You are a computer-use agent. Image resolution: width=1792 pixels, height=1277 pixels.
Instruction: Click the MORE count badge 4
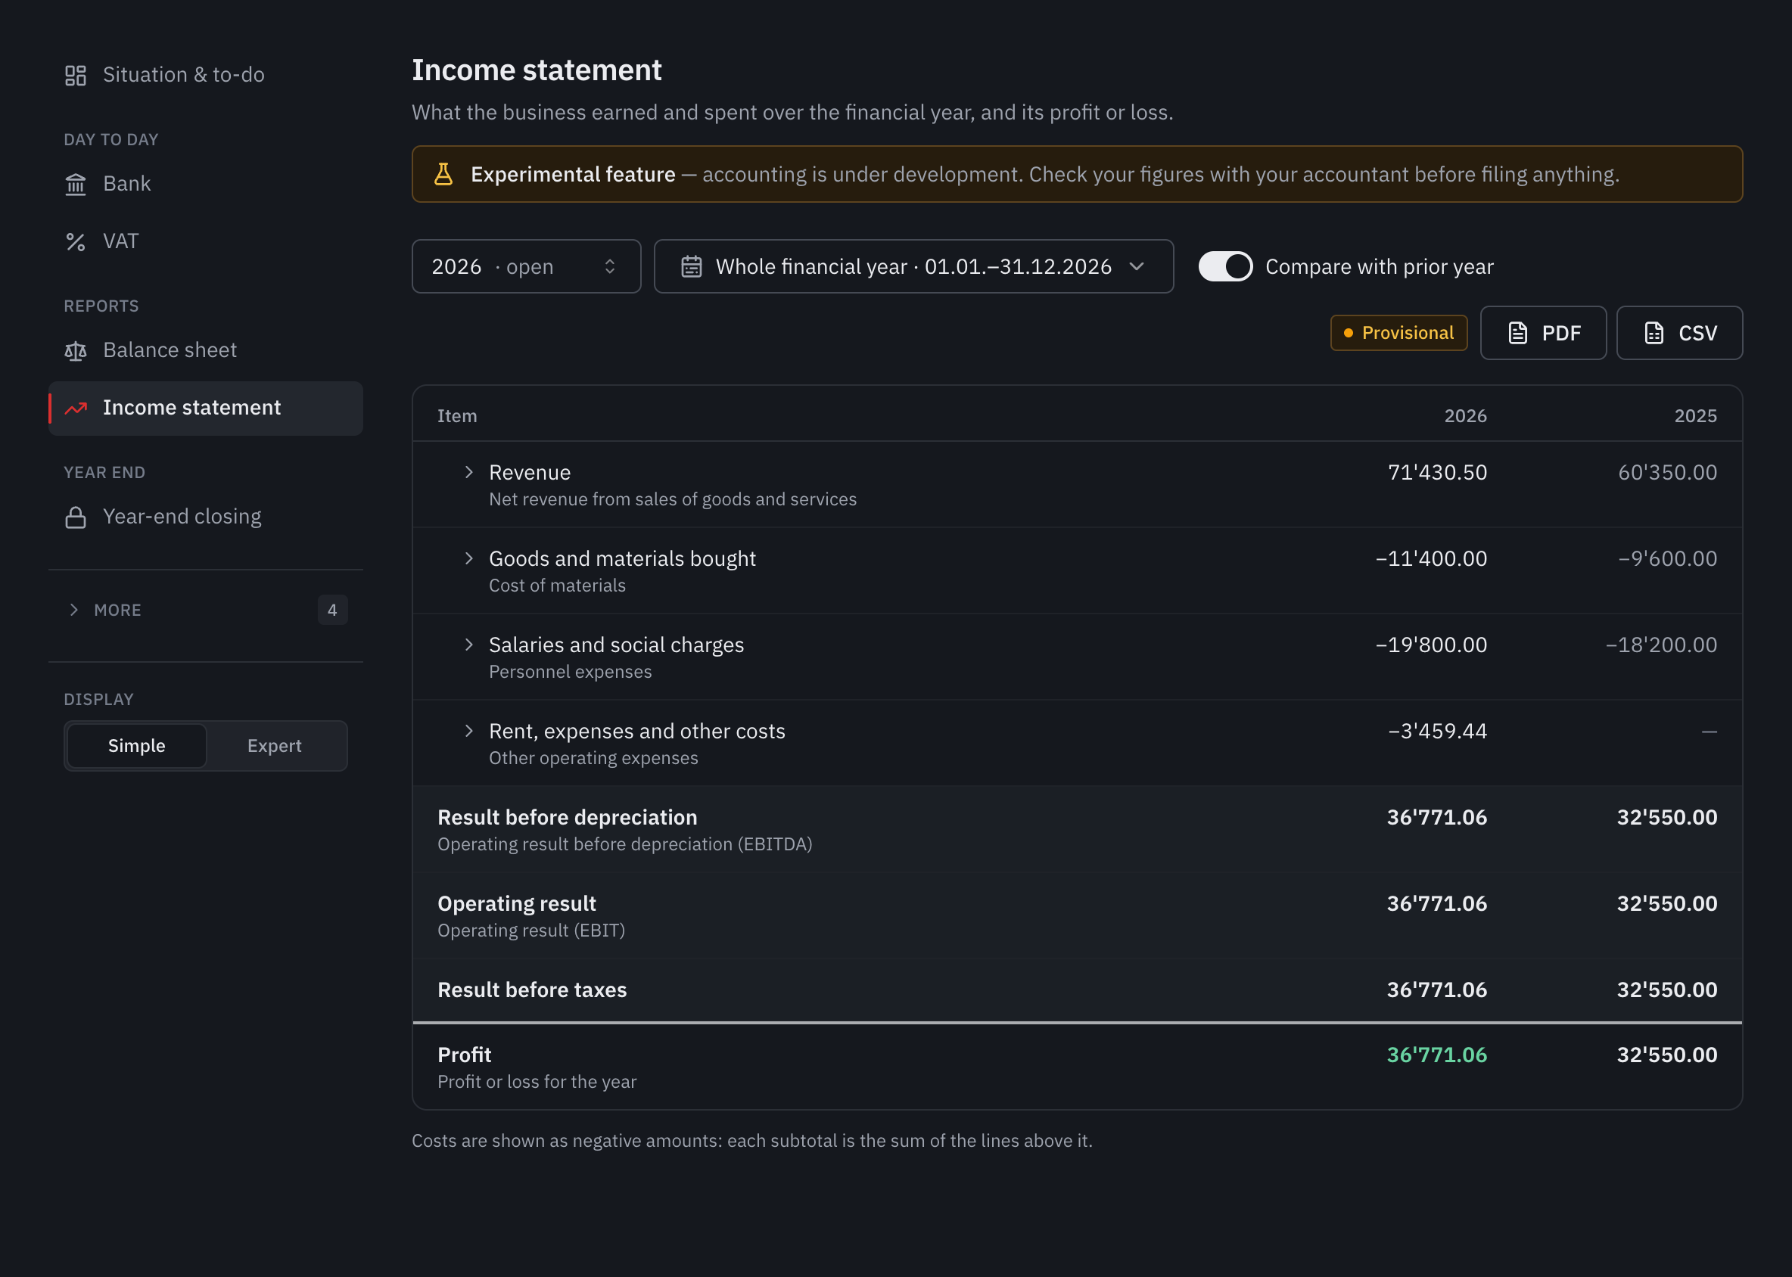(332, 611)
